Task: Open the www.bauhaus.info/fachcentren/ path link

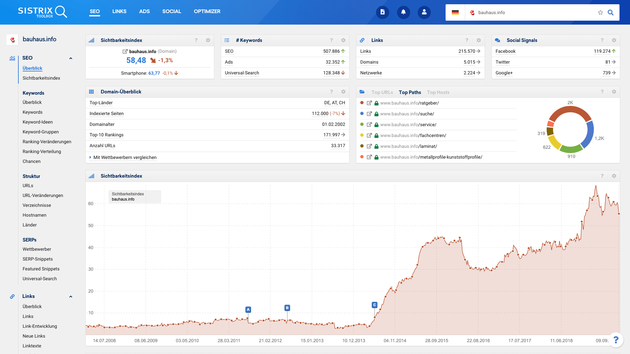Action: pos(413,135)
